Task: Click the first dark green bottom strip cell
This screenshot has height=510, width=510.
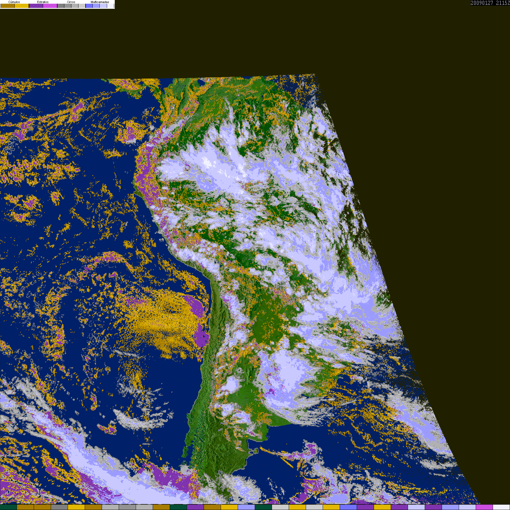Action: (x=8, y=507)
